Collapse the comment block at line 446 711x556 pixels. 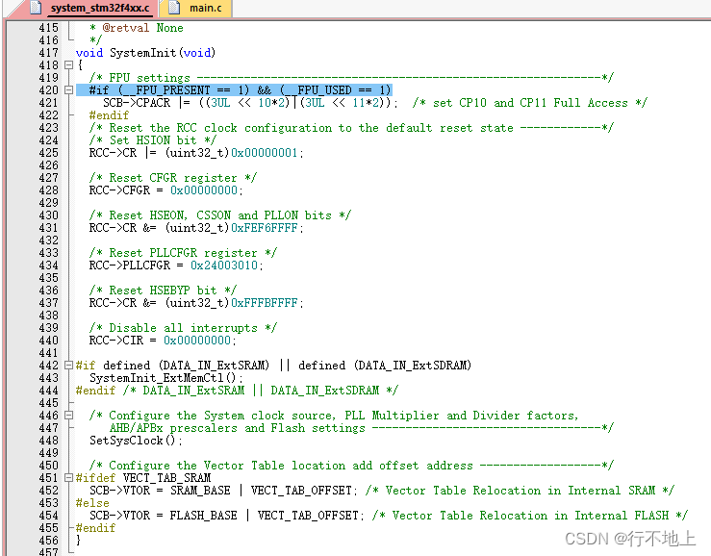[x=68, y=416]
